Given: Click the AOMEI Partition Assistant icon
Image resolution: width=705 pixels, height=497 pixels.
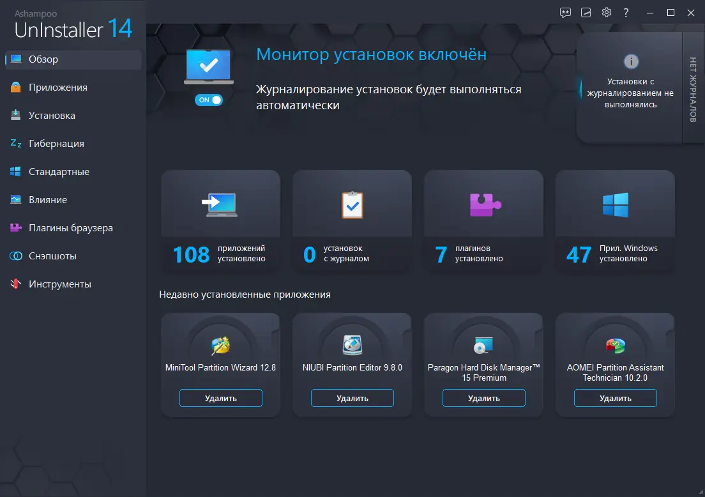Looking at the screenshot, I should 616,346.
